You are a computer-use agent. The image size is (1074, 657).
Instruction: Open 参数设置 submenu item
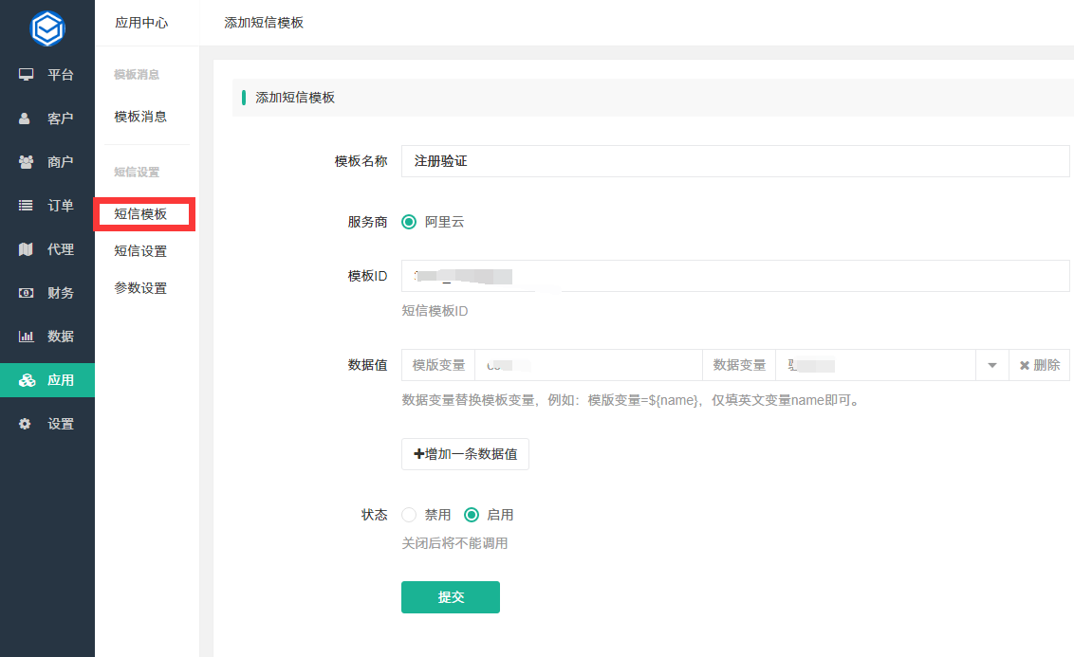pyautogui.click(x=140, y=288)
